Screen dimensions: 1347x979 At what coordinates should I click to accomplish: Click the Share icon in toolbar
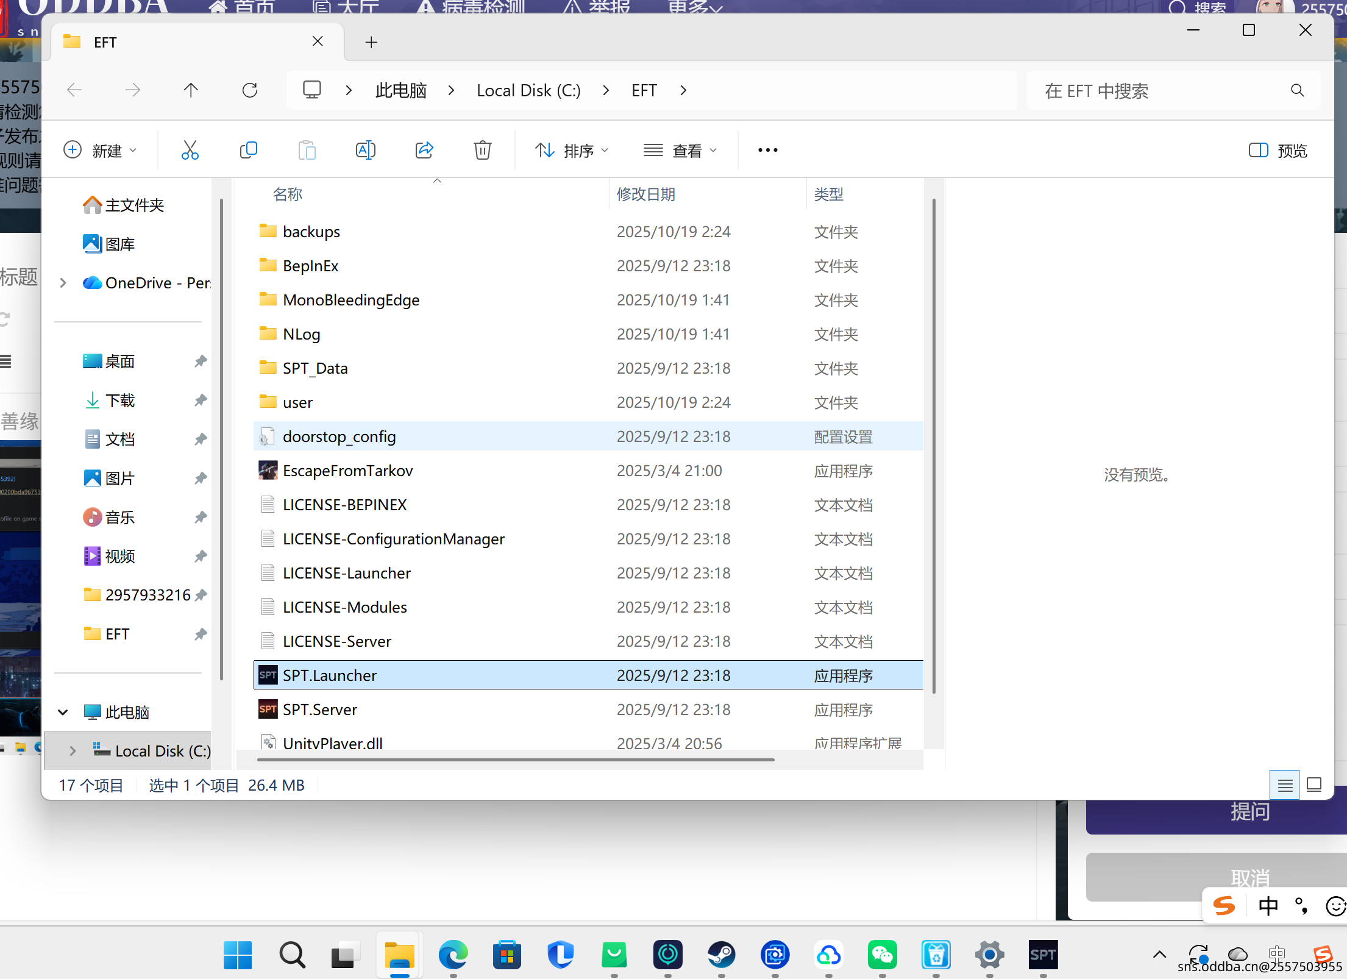pos(424,150)
